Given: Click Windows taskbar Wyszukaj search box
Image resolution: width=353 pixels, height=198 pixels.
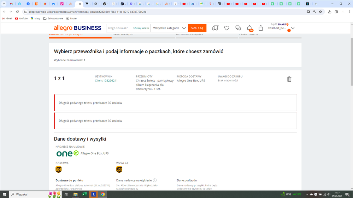Looking at the screenshot, I should (x=35, y=194).
